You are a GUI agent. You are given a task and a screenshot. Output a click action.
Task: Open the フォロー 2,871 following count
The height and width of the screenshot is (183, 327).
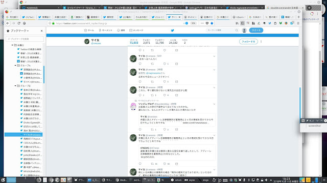click(147, 41)
